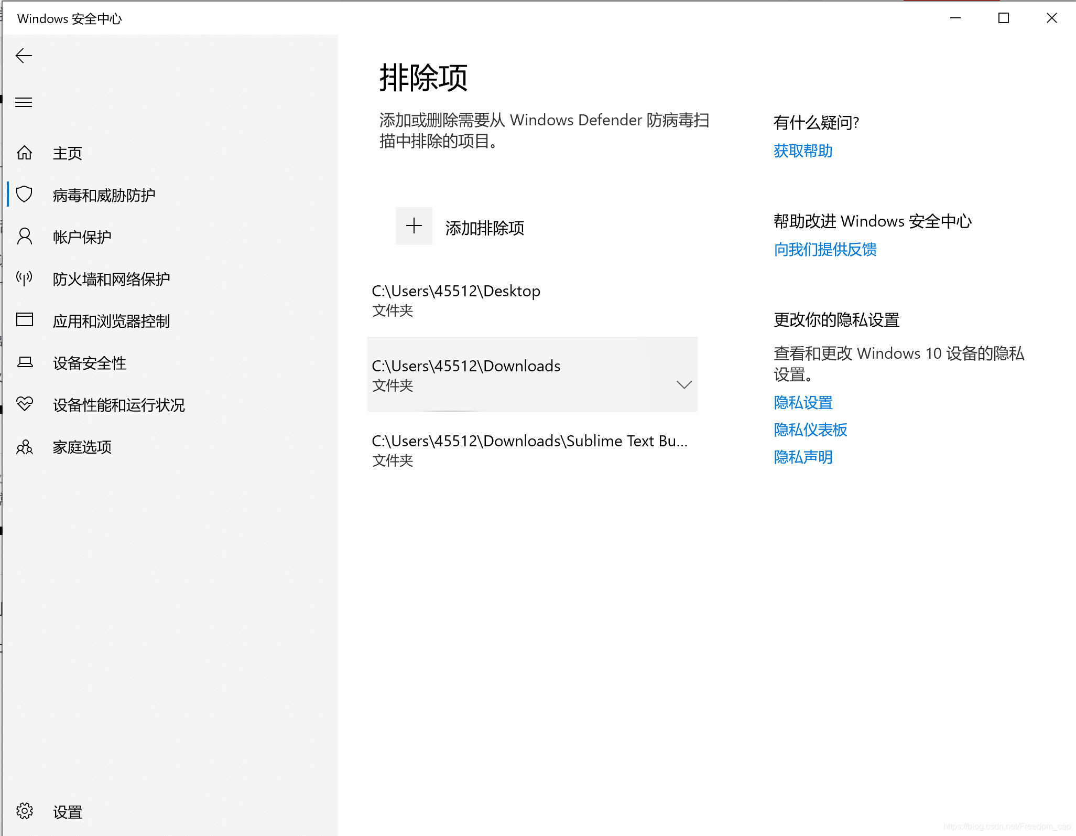Close the Windows 安全中心 window
Screen dimensions: 1076x836
[x=1051, y=18]
